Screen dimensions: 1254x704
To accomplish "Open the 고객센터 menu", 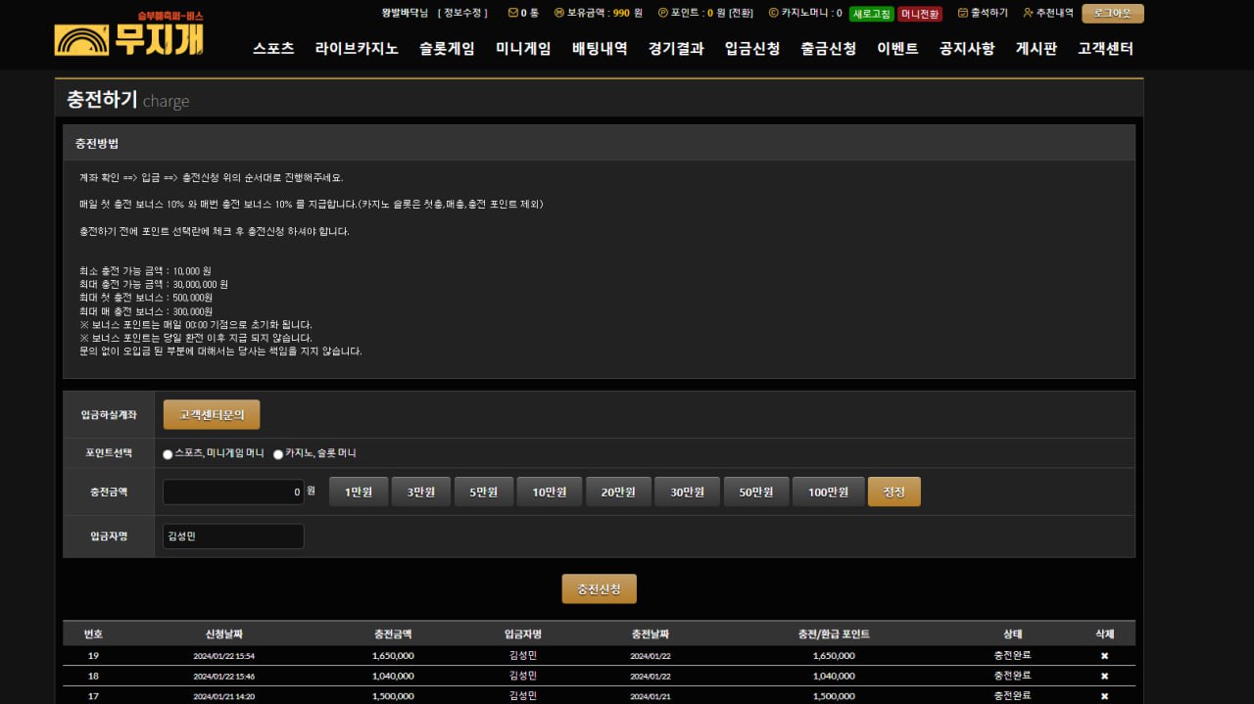I will (x=1105, y=48).
